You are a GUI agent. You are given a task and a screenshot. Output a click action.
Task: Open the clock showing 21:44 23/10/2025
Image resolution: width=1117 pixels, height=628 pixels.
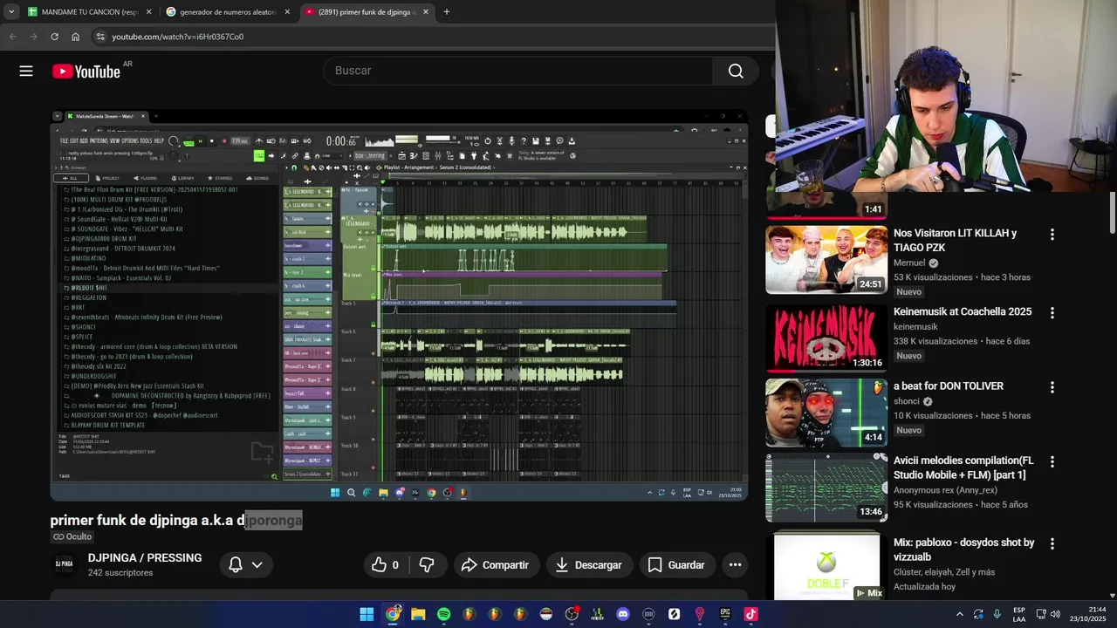(x=1088, y=614)
